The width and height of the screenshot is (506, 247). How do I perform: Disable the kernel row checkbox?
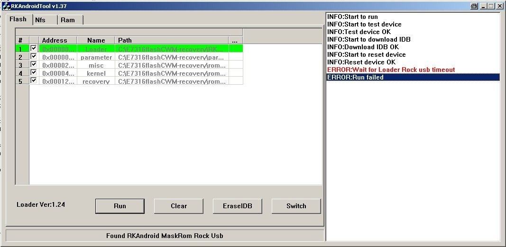point(34,72)
